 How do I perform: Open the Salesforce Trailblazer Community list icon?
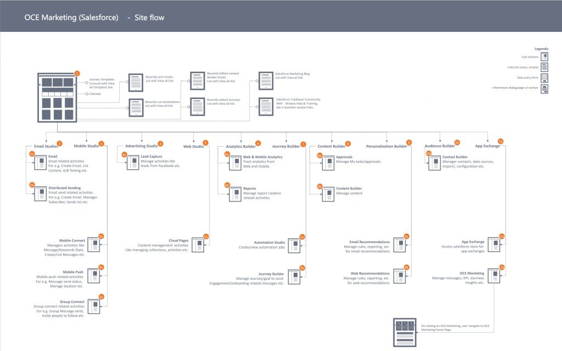[x=266, y=107]
